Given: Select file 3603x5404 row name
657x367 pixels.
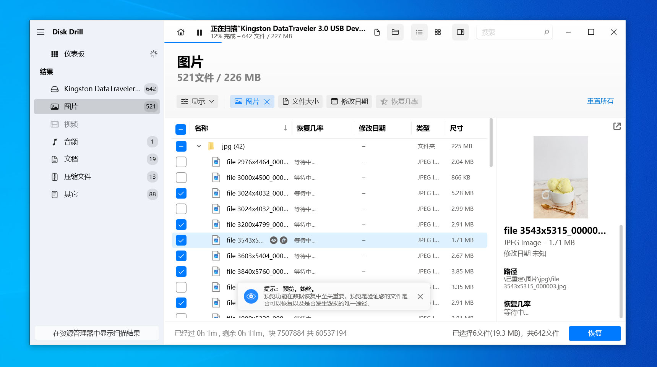Looking at the screenshot, I should [257, 256].
